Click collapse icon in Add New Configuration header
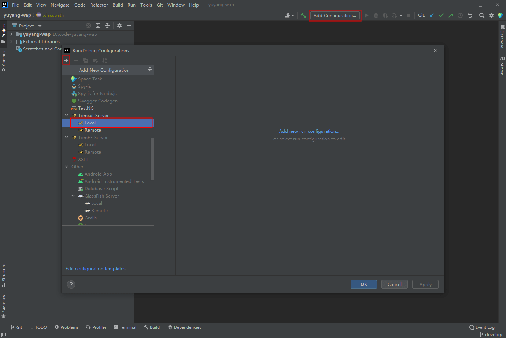Viewport: 506px width, 338px height. pyautogui.click(x=149, y=70)
